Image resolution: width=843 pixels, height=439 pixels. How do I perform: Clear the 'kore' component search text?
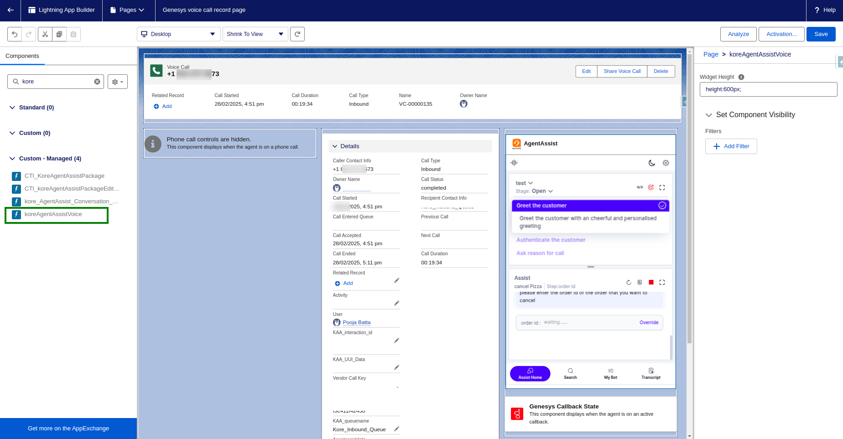pyautogui.click(x=97, y=82)
